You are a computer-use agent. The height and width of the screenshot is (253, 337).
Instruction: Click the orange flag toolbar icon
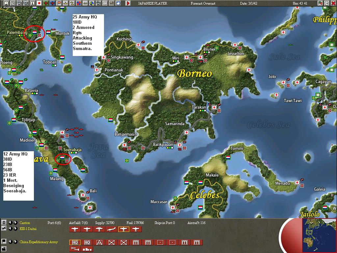59,3
